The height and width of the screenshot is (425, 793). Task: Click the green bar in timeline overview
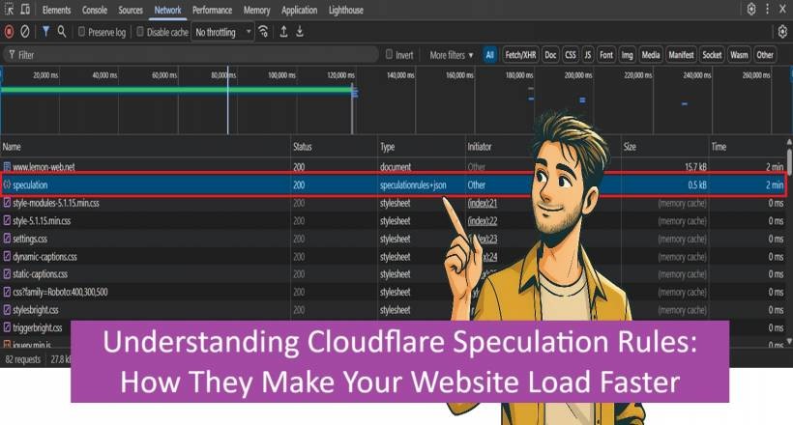(177, 90)
